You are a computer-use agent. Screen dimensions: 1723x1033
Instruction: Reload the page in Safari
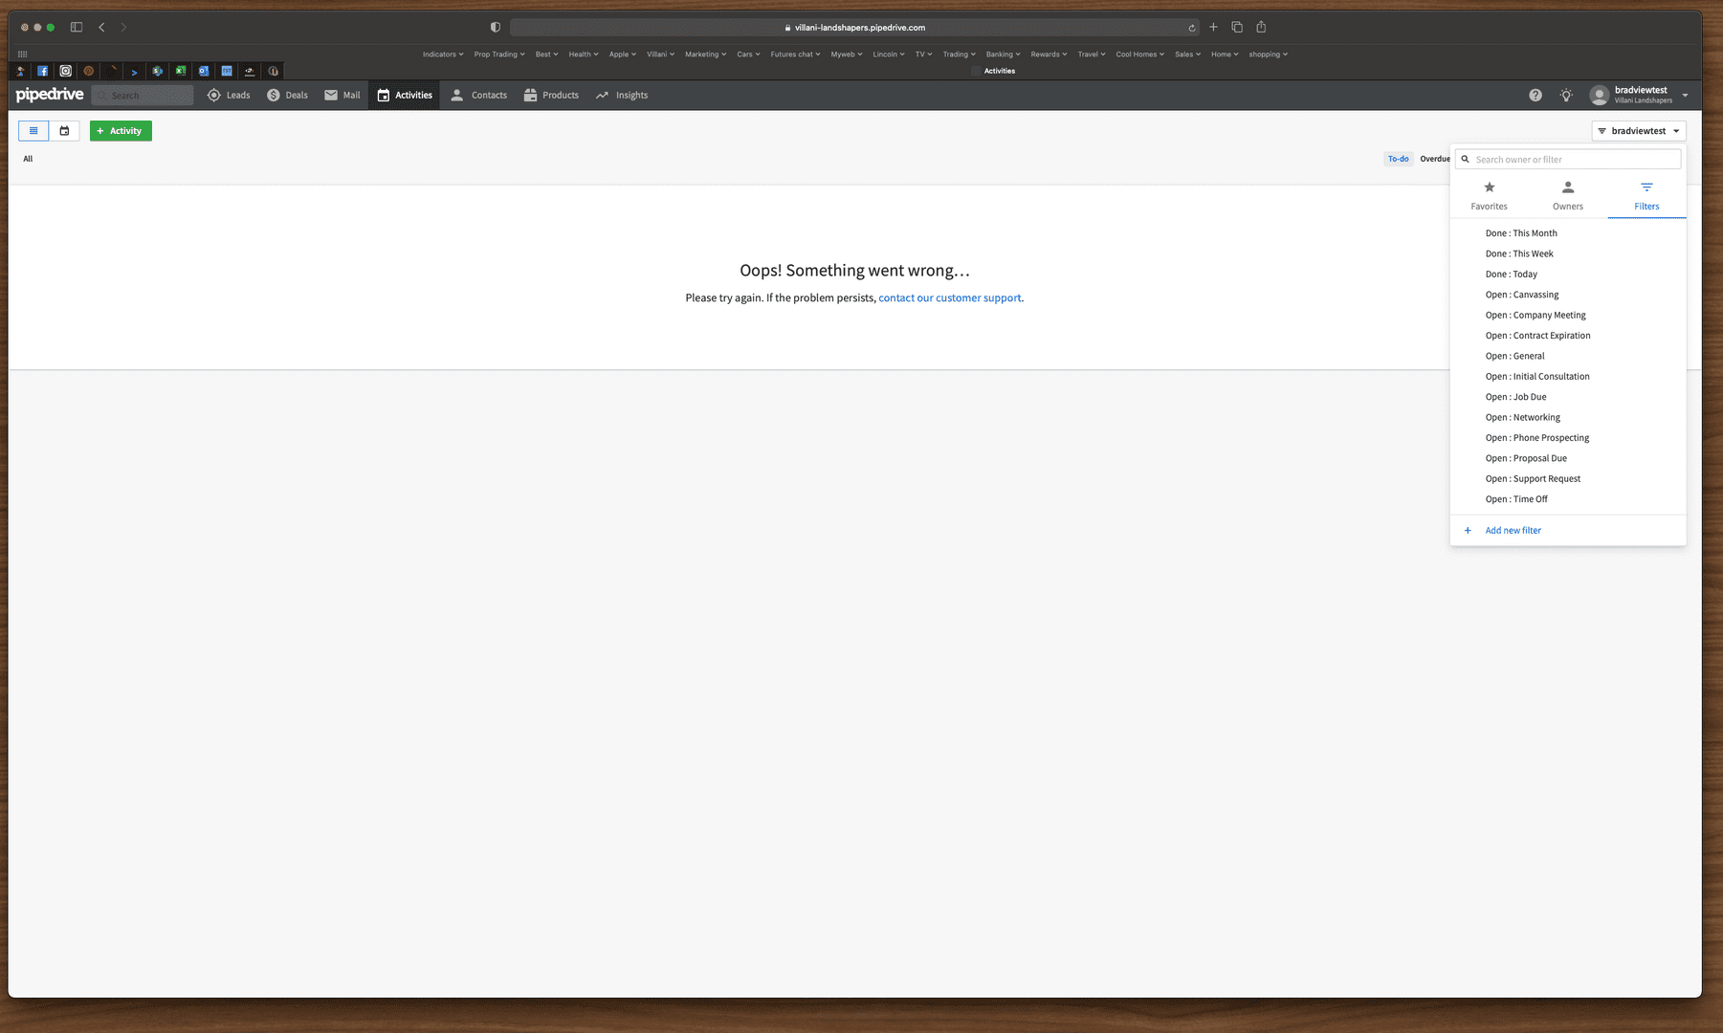[1191, 28]
